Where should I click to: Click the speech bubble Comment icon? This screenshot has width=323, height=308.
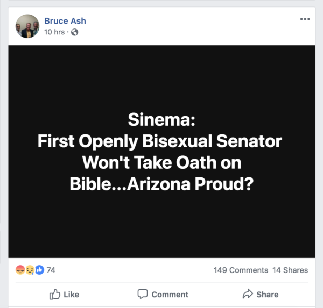[143, 294]
